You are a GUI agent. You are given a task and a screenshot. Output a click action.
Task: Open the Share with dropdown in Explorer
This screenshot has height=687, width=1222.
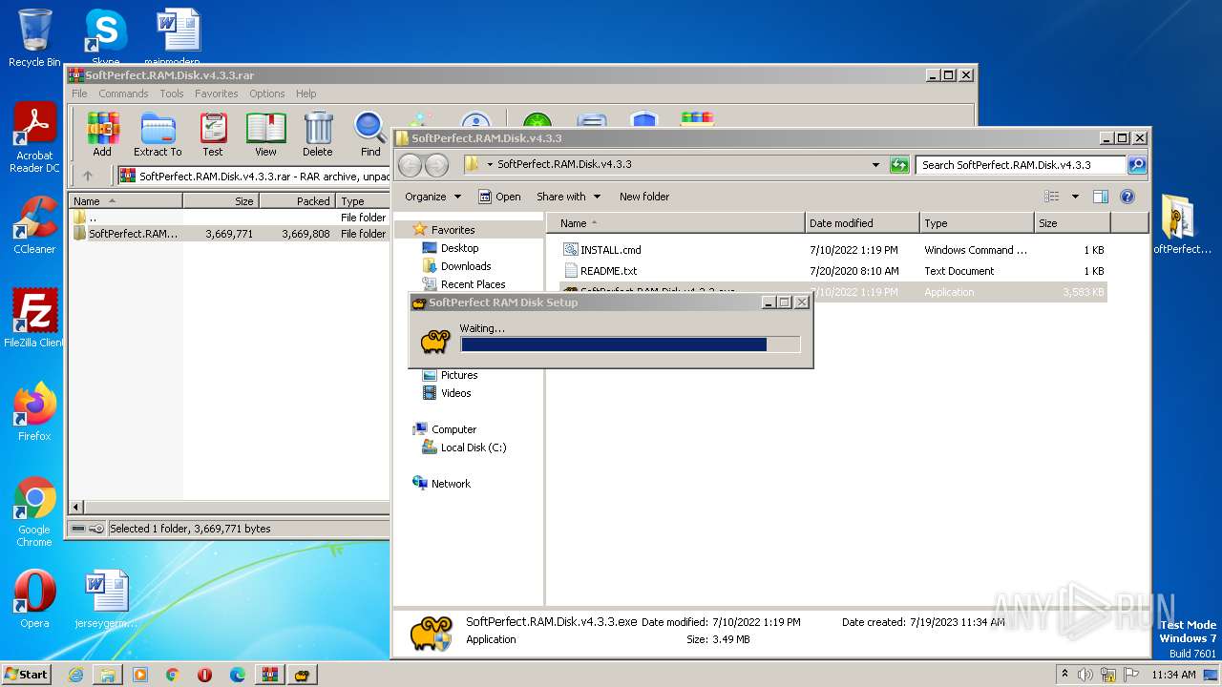tap(569, 197)
